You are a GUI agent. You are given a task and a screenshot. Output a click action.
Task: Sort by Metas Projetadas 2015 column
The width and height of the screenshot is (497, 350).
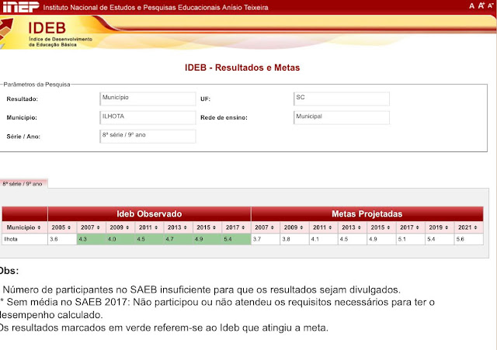[x=381, y=227]
